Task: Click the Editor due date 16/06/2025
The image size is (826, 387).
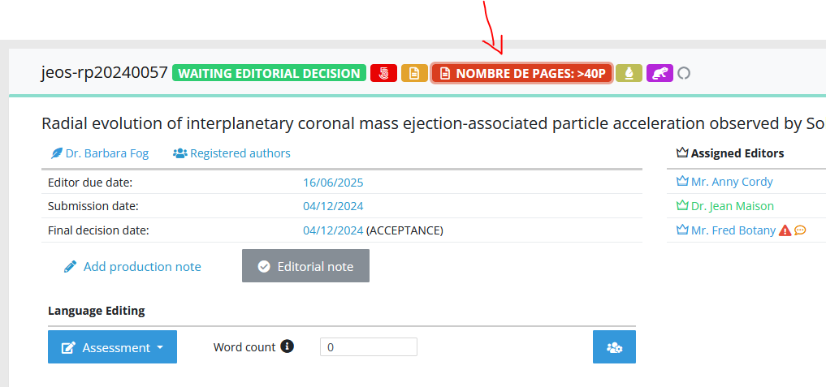Action: tap(333, 183)
